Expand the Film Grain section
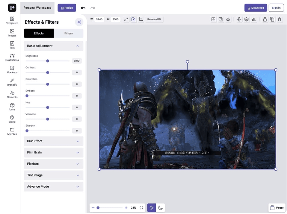 (x=54, y=152)
